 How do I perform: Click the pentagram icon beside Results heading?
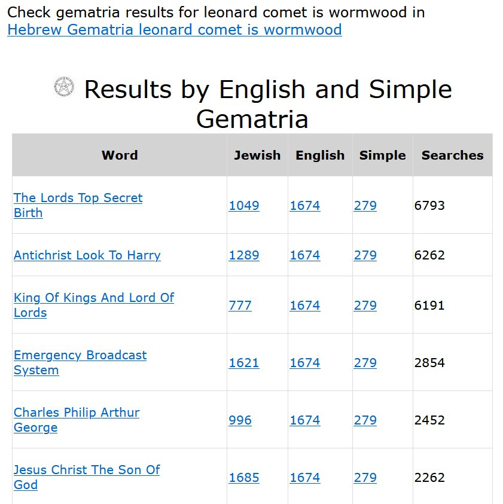63,87
